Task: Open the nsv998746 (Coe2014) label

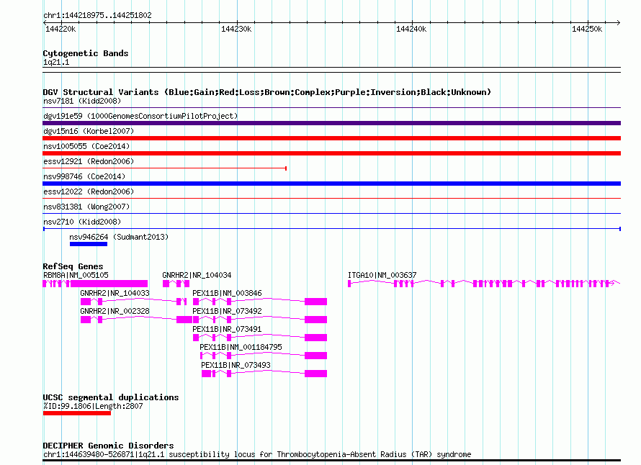Action: point(84,176)
